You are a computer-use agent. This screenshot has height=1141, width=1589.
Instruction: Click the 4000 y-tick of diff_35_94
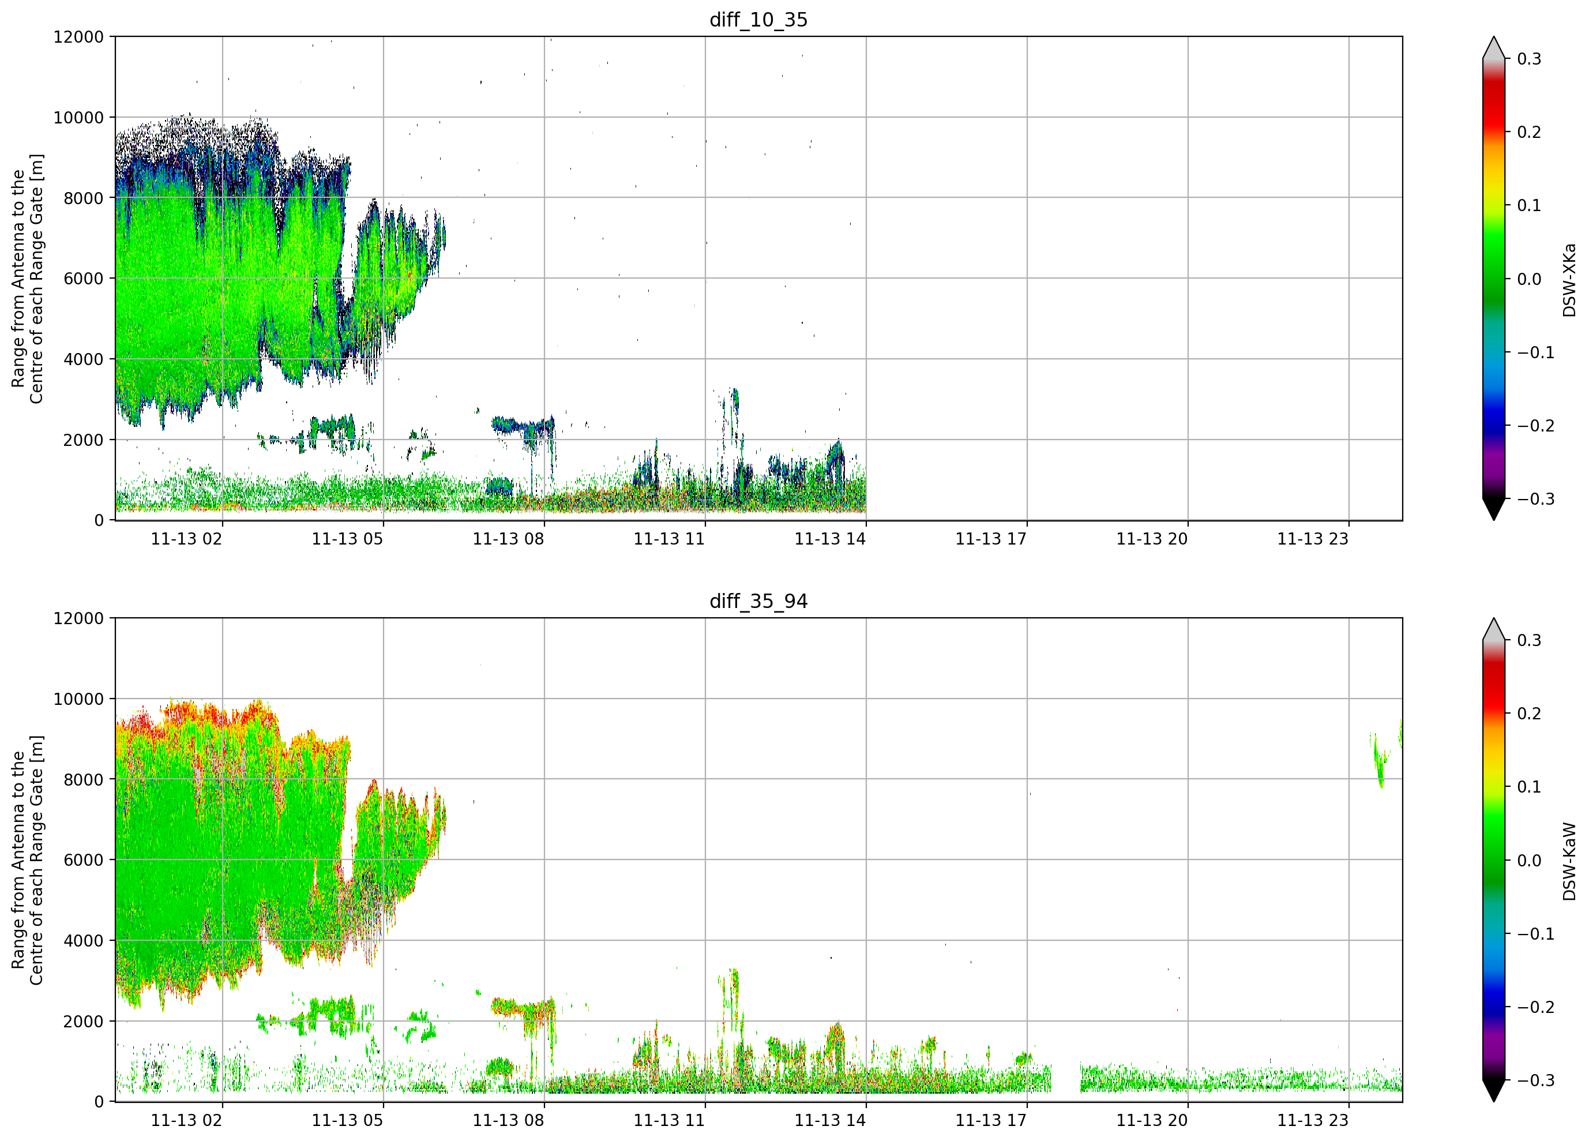click(84, 941)
